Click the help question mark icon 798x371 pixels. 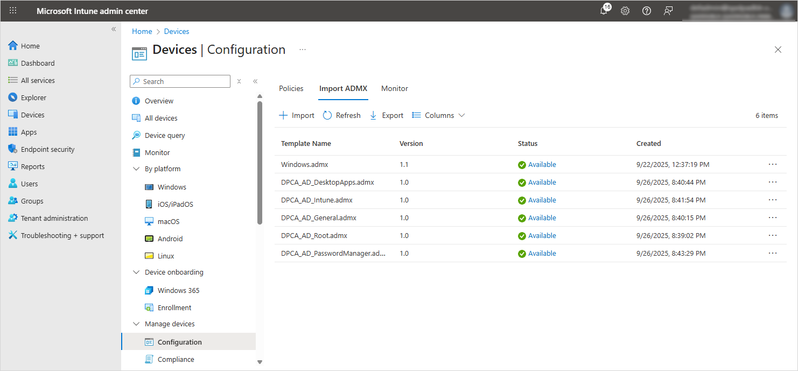[647, 11]
